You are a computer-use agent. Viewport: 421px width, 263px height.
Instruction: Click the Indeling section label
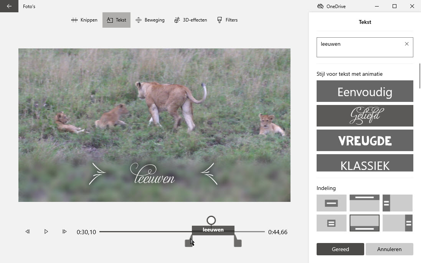[x=326, y=188]
